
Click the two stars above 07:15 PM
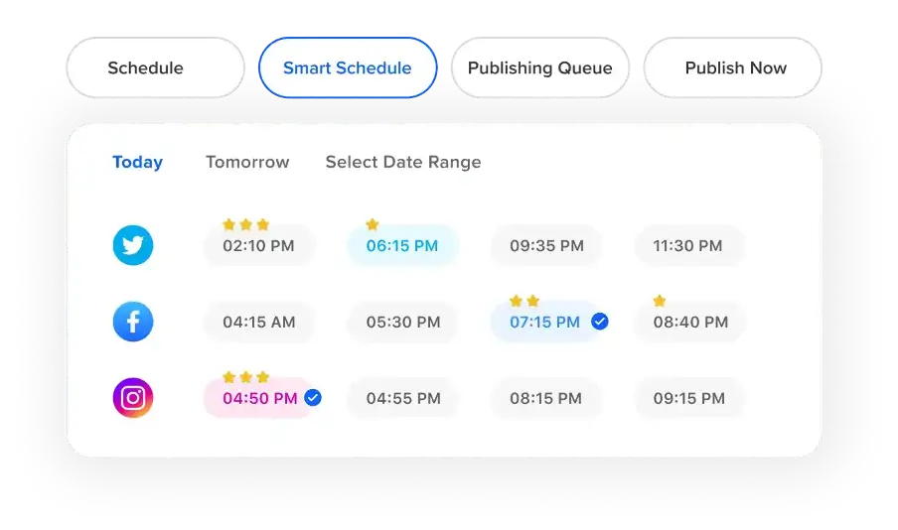click(524, 301)
